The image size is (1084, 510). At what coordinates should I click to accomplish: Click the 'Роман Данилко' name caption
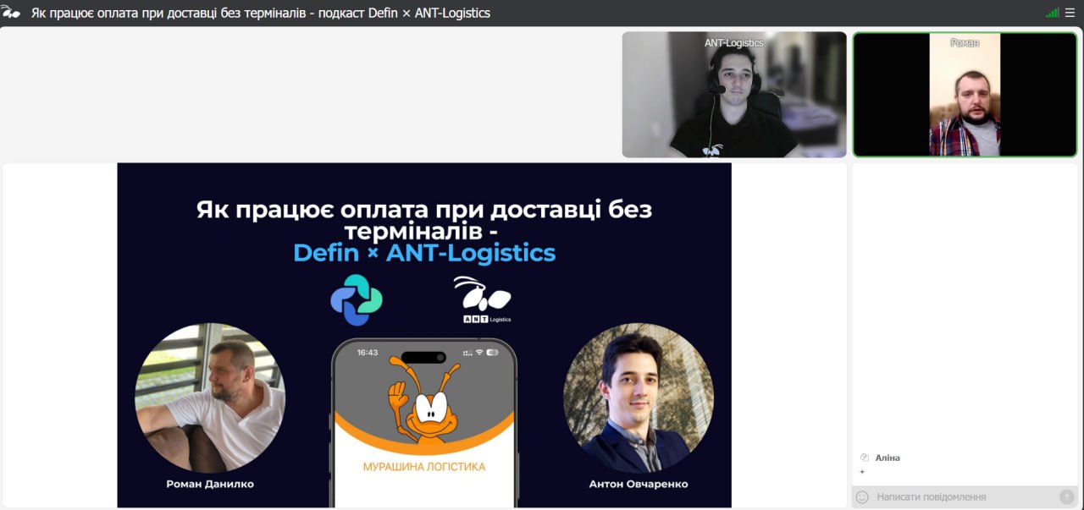[210, 484]
